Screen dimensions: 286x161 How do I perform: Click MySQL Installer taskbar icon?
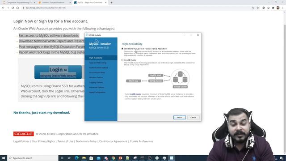(x=172, y=158)
